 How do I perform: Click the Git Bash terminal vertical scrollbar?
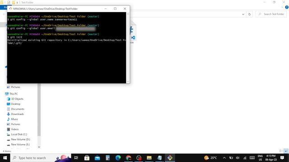[x=128, y=48]
